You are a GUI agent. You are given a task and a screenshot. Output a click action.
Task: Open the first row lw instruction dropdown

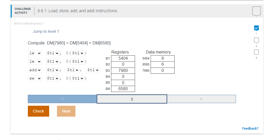point(35,53)
